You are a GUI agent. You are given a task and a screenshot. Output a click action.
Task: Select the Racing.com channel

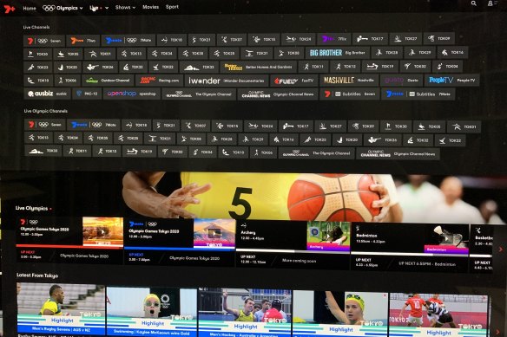click(160, 81)
